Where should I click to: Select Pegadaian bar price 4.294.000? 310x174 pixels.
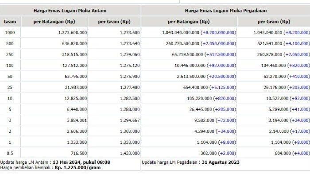(204, 131)
